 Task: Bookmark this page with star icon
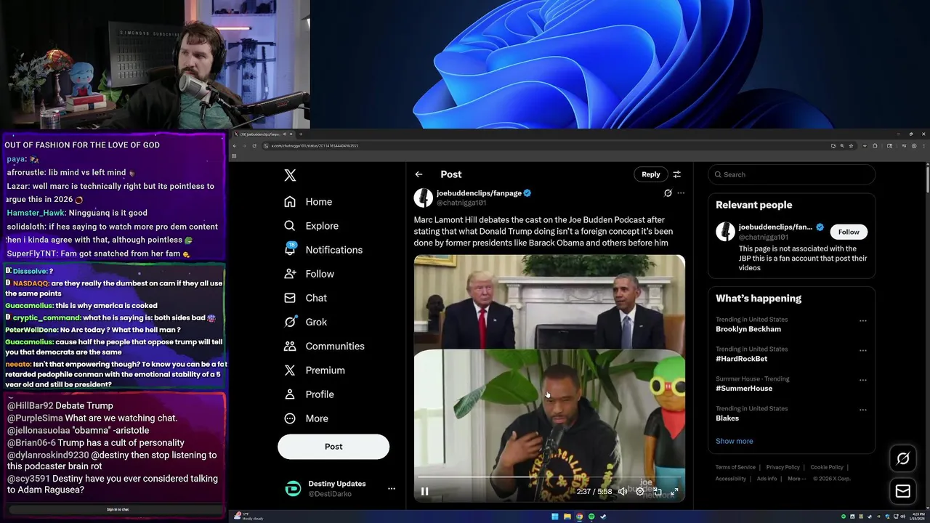851,146
